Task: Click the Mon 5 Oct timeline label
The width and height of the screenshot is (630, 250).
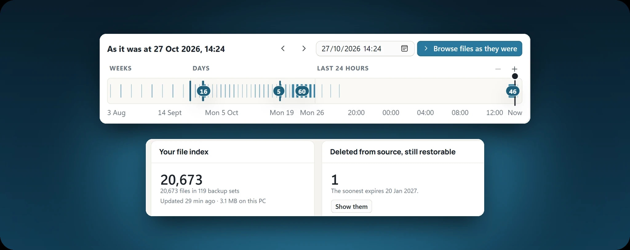Action: point(221,113)
